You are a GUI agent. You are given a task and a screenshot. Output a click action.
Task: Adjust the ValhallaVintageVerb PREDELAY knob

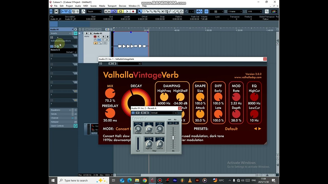110,113
